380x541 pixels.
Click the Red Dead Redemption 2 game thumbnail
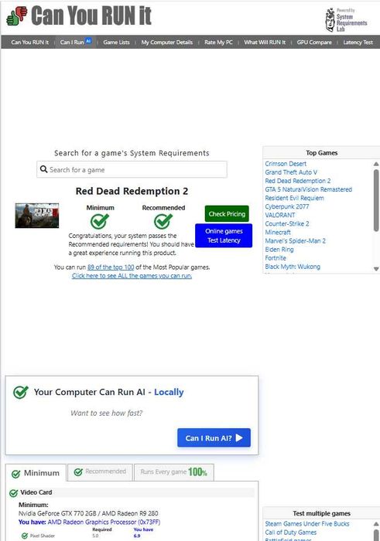tap(37, 216)
